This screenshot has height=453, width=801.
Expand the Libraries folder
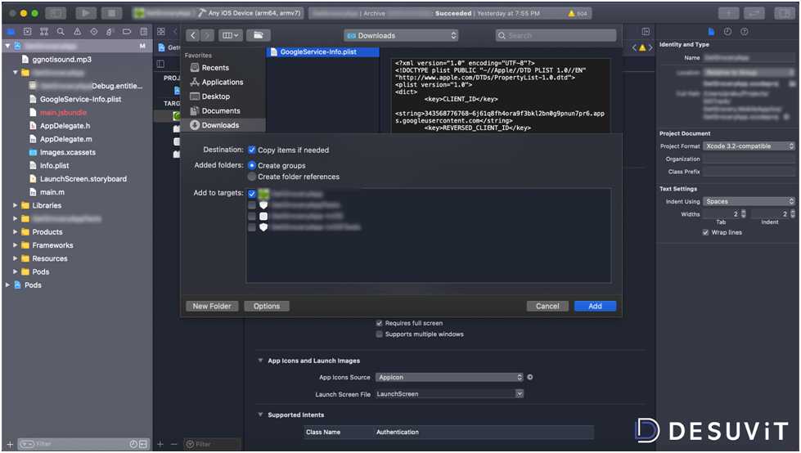[x=15, y=205]
